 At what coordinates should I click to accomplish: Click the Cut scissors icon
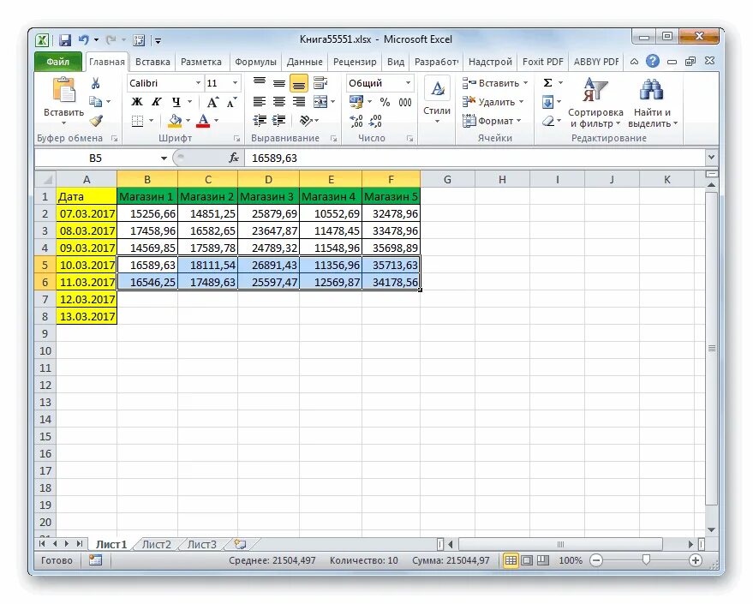click(x=96, y=83)
